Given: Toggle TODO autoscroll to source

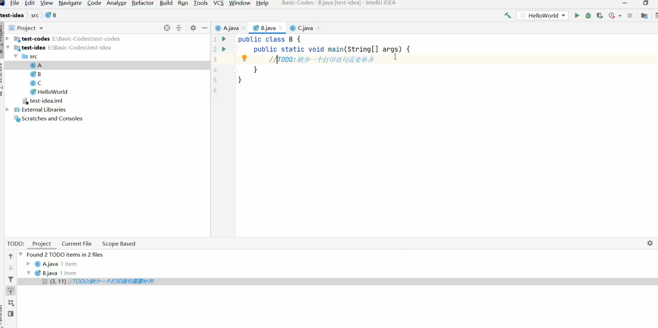Looking at the screenshot, I should click(11, 291).
